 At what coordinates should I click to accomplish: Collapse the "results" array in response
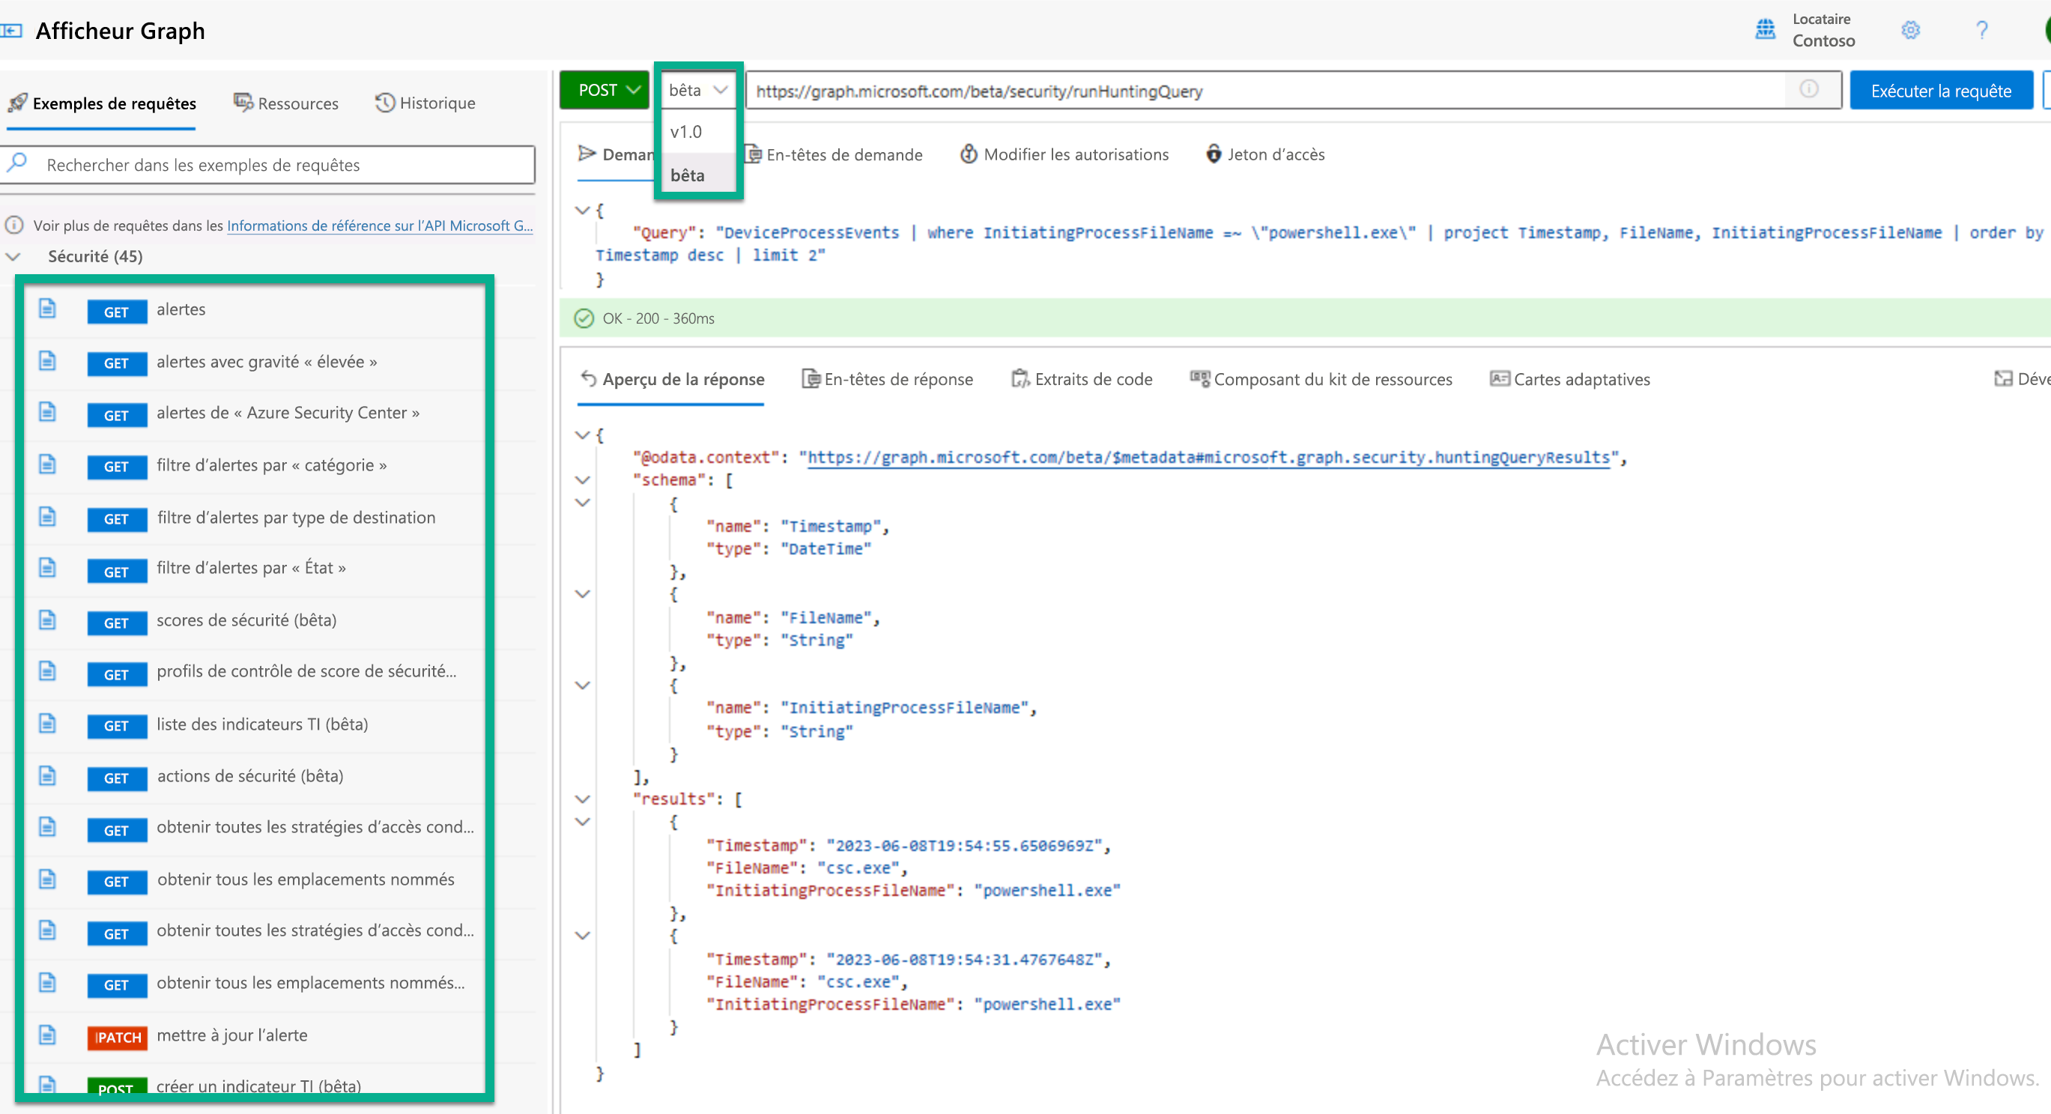tap(582, 799)
